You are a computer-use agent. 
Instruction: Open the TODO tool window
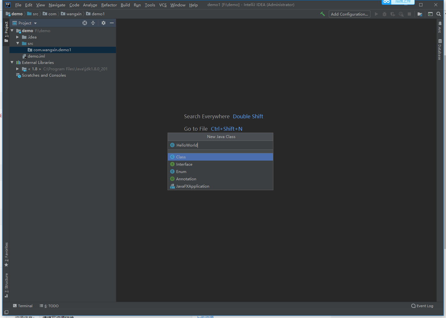[x=49, y=306]
